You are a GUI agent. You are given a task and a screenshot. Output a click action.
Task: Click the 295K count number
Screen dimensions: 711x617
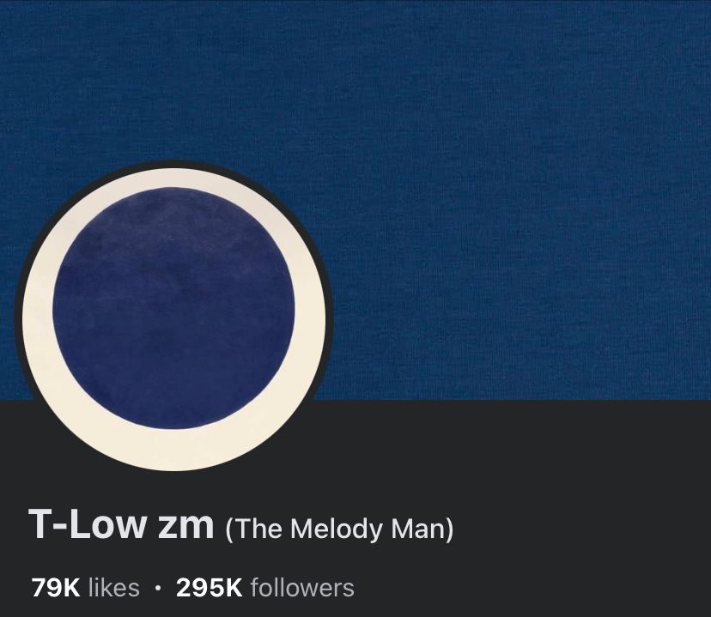210,588
